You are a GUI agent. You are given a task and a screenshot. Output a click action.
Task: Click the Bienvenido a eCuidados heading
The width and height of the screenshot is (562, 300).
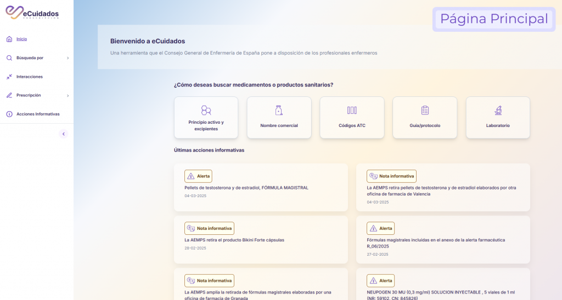(x=148, y=41)
